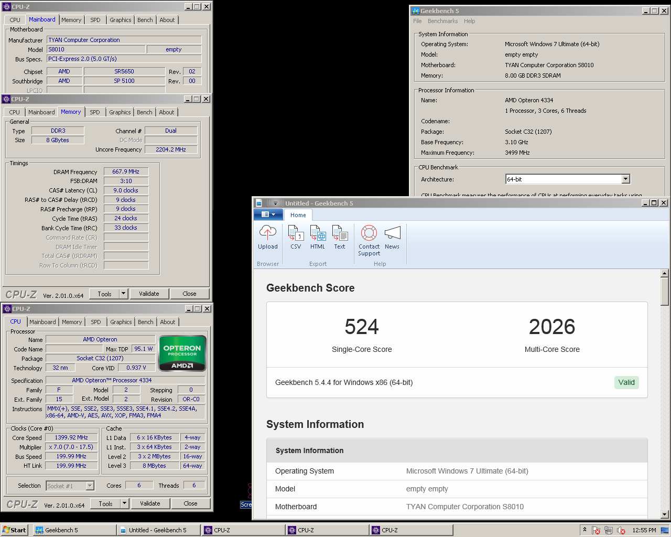Open the Socket #1 selection dropdown
The width and height of the screenshot is (671, 537).
[90, 486]
